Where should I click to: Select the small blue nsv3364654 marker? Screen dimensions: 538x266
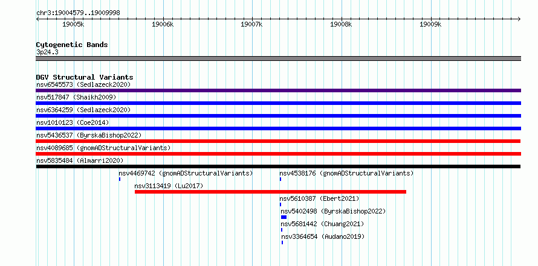(282, 242)
